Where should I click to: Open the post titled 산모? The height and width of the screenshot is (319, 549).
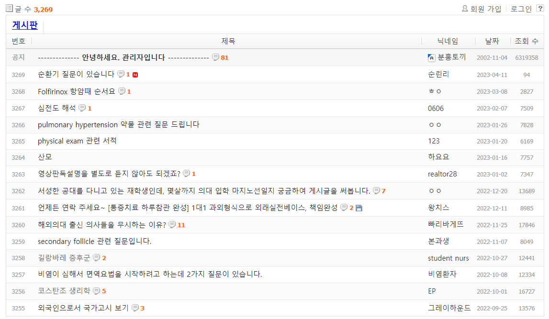pos(45,157)
